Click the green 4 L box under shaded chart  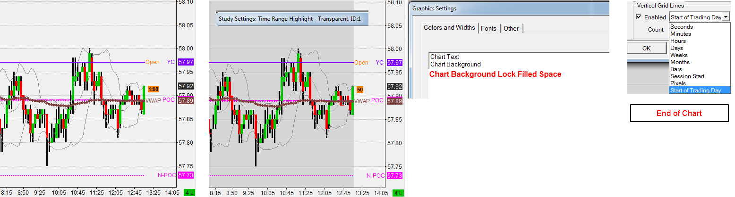(398, 193)
